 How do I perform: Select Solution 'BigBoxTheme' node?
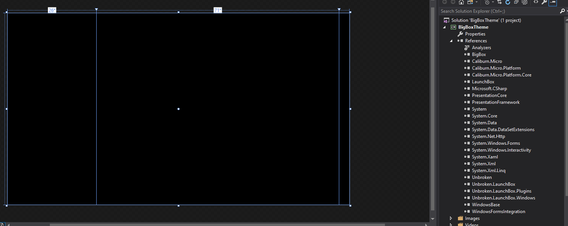click(x=486, y=20)
